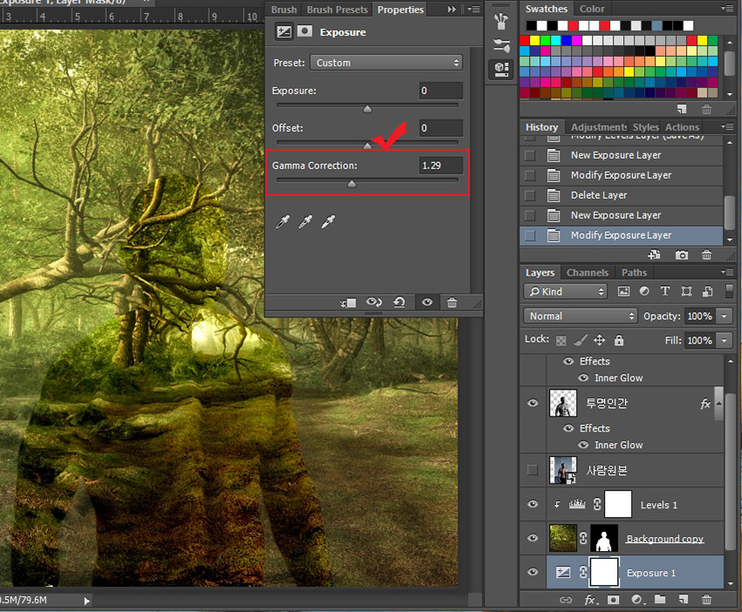Create new snapshot in History panel
This screenshot has height=612, width=742.
[682, 255]
